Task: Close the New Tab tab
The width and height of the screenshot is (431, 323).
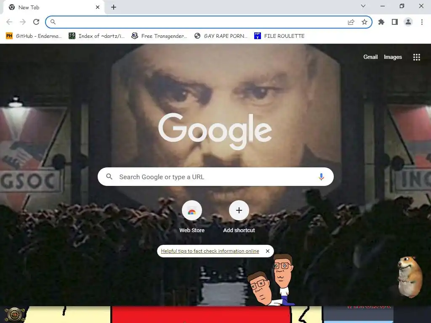Action: pos(98,8)
